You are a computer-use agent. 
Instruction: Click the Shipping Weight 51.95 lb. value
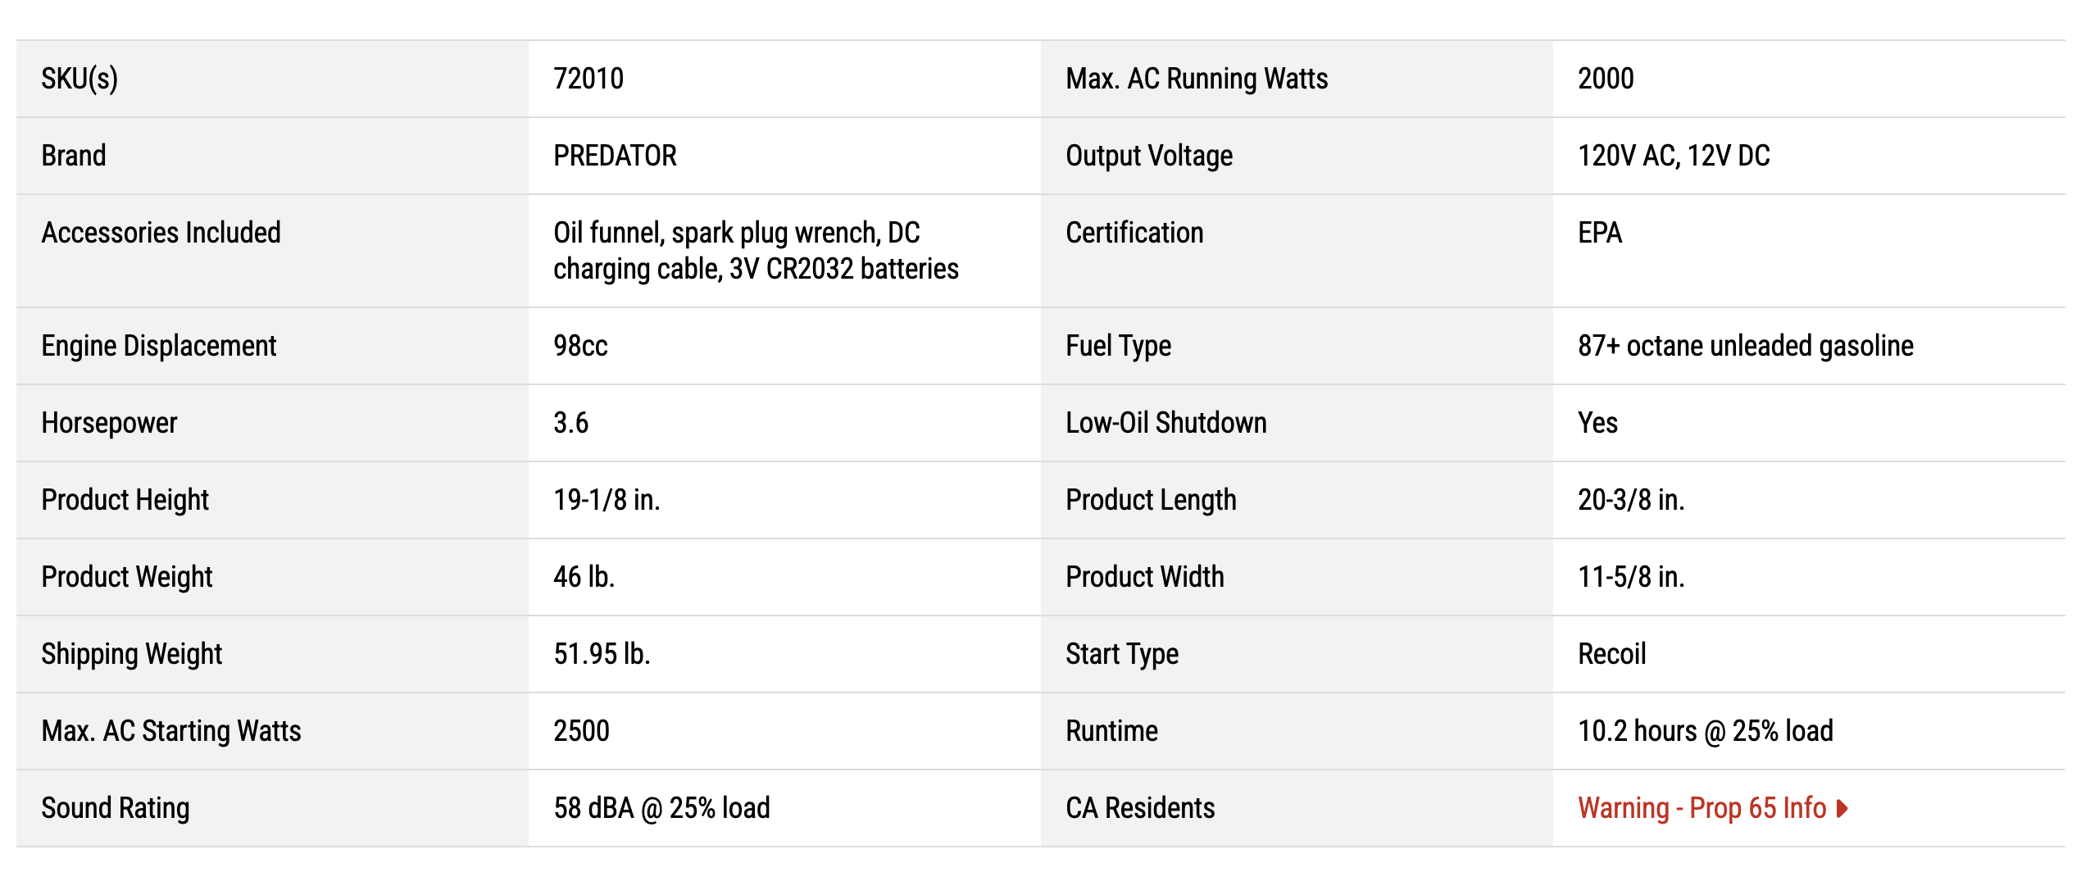point(602,654)
